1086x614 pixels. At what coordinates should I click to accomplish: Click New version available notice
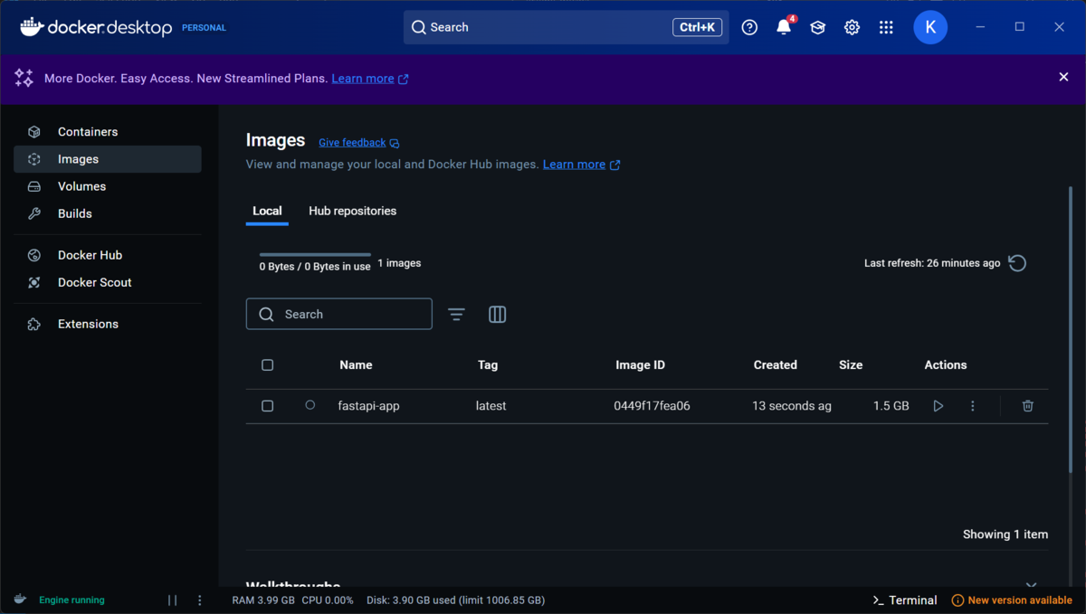[1012, 600]
